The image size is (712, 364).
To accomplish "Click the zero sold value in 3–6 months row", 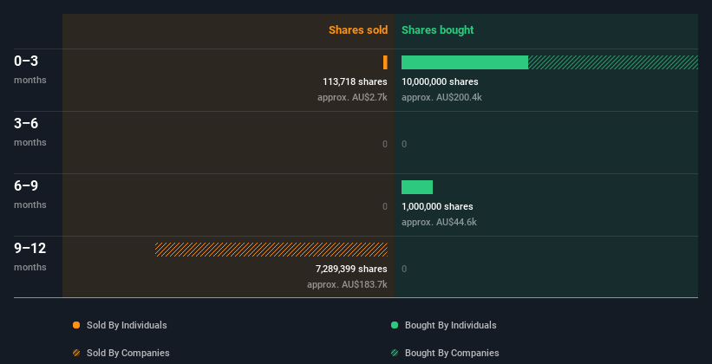I will (385, 145).
